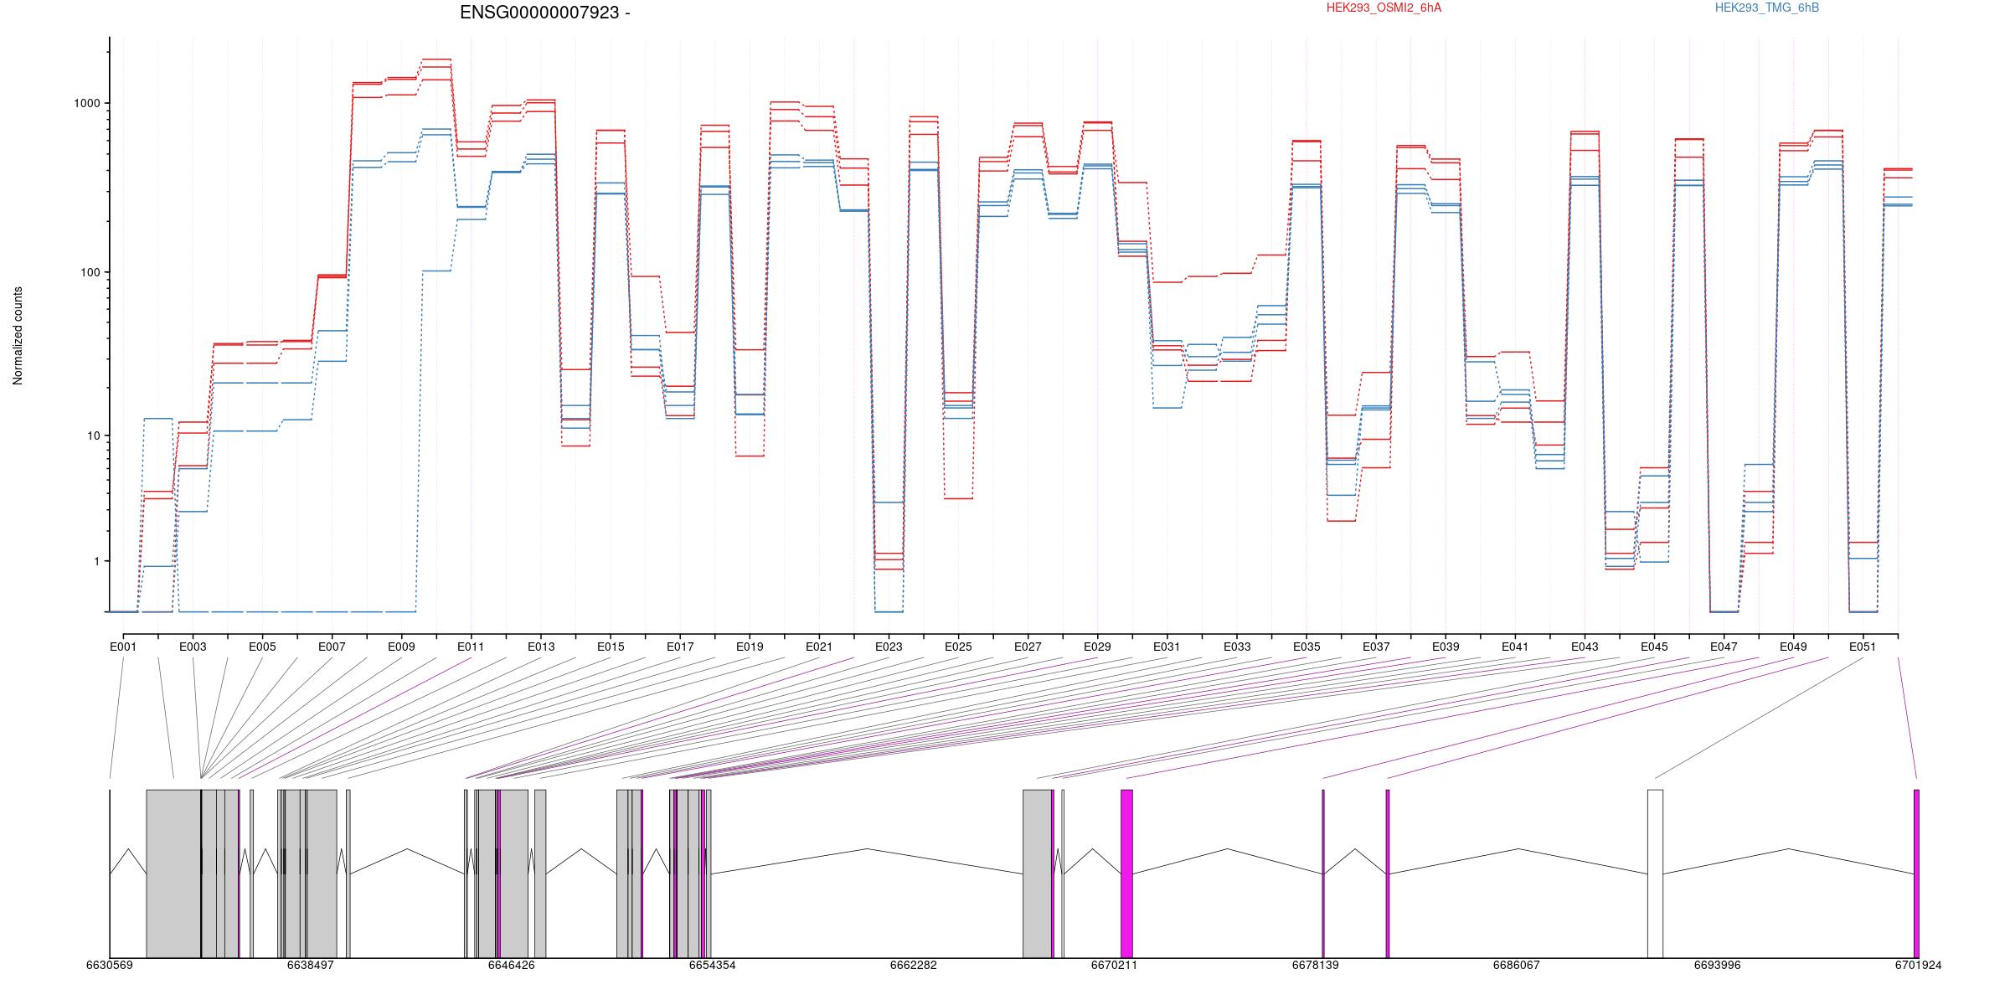Click genomic coordinate 6693996
This screenshot has height=1005, width=2010.
pyautogui.click(x=1718, y=965)
